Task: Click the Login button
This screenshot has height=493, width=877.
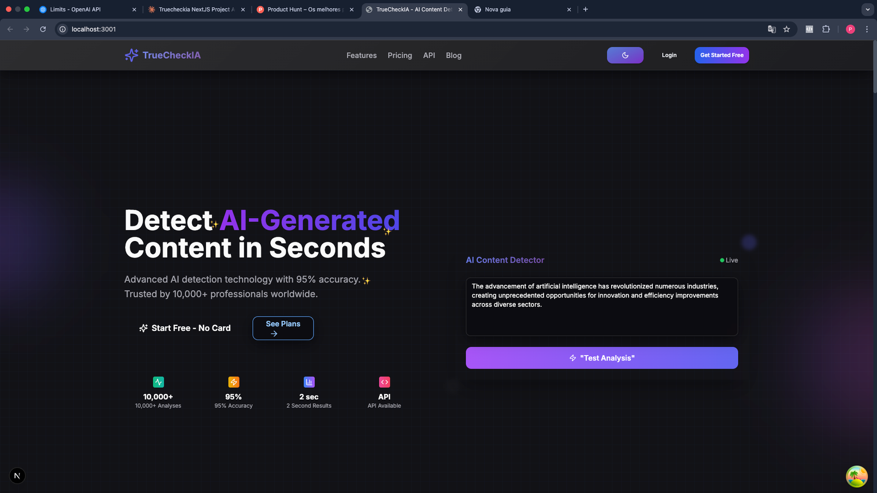Action: pos(669,55)
